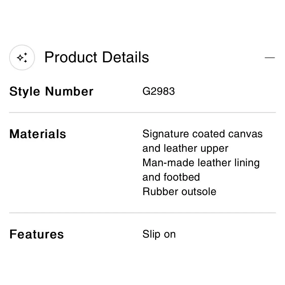
Task: Click the Product Details section heading
Action: click(x=97, y=57)
